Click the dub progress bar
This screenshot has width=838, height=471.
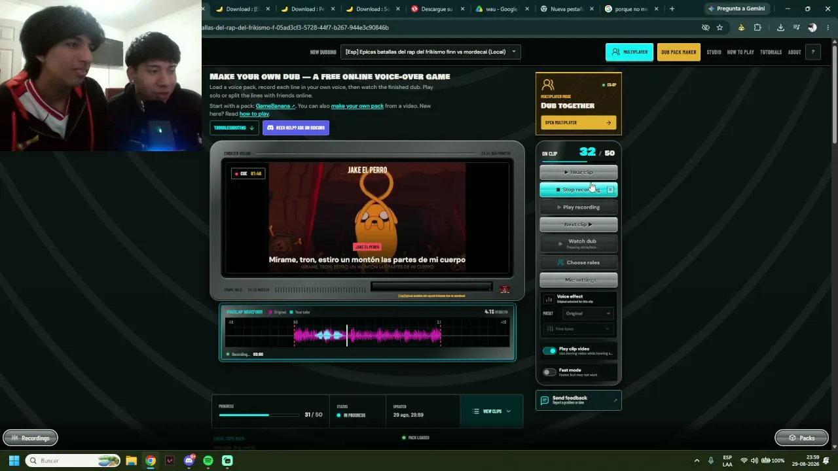pos(261,415)
